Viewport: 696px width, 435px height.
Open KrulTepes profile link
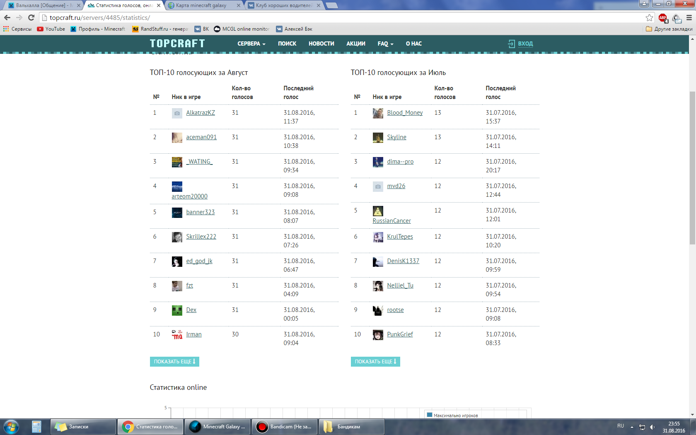[x=400, y=237]
